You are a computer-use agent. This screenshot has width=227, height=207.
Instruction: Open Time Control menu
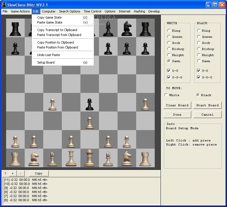tap(92, 11)
